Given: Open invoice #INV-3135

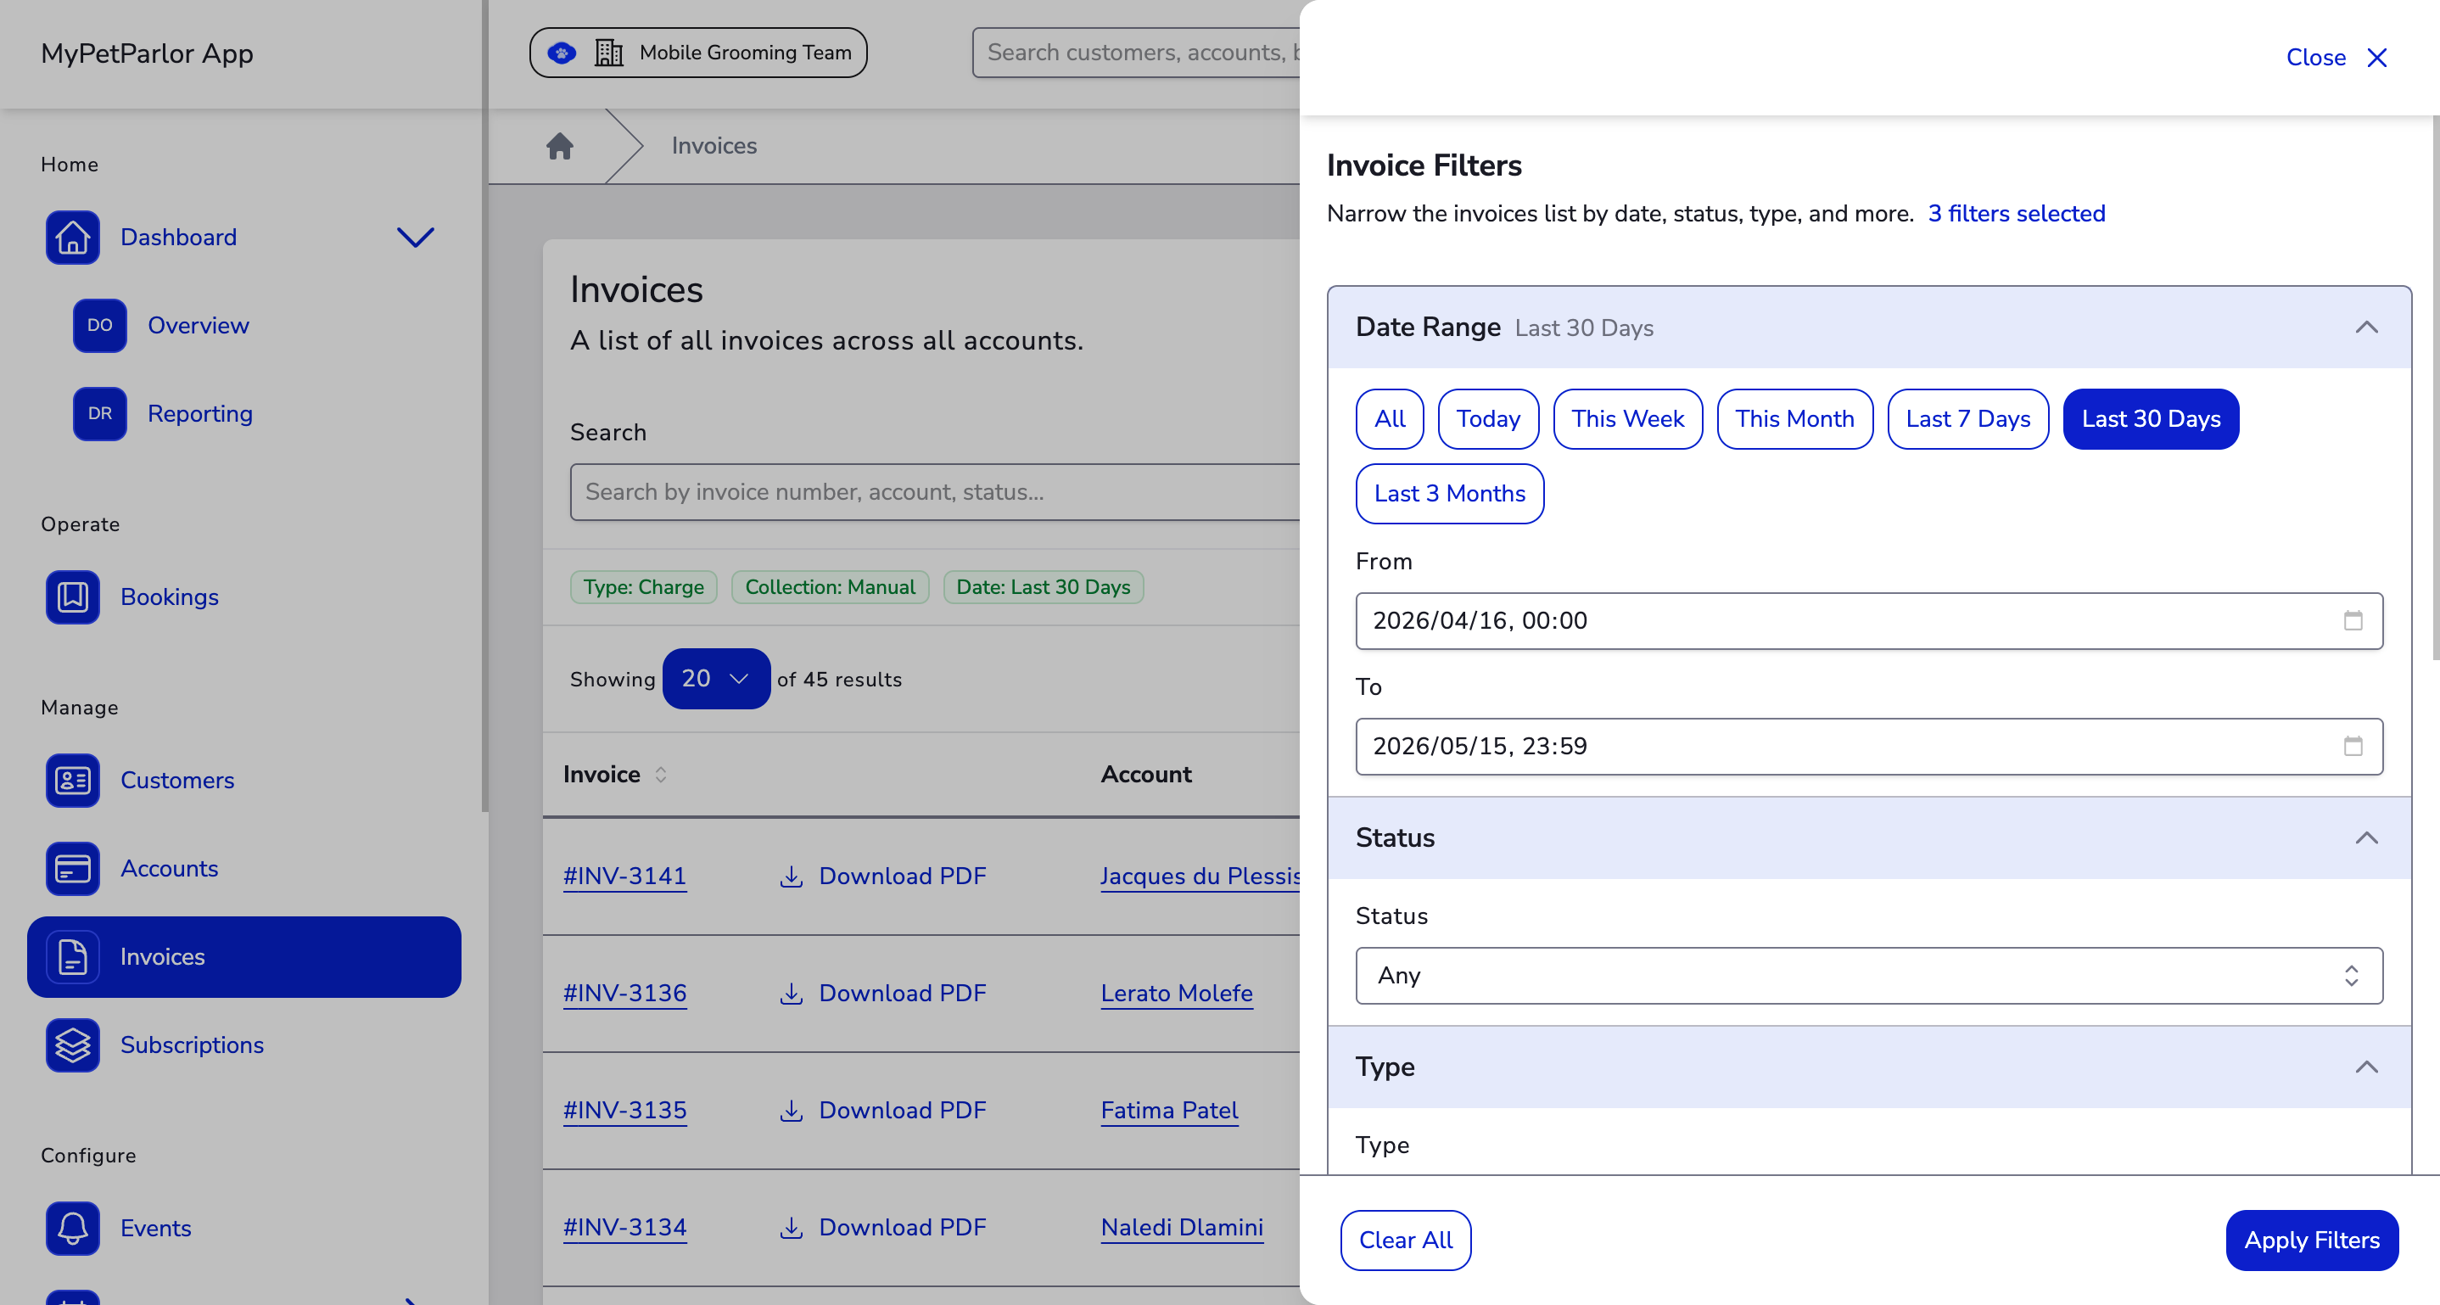Looking at the screenshot, I should click(x=624, y=1110).
